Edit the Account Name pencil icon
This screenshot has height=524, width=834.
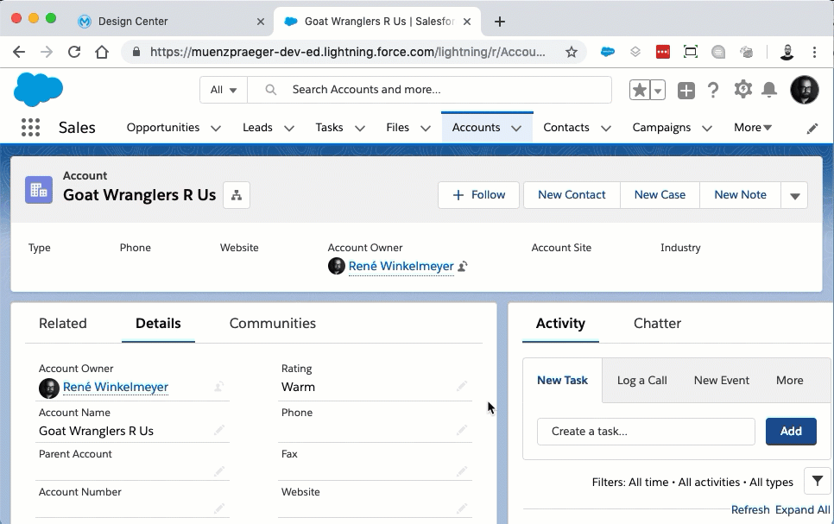(x=219, y=429)
